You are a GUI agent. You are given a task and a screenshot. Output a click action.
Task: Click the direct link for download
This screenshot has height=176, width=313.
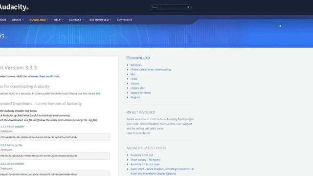coord(94,93)
